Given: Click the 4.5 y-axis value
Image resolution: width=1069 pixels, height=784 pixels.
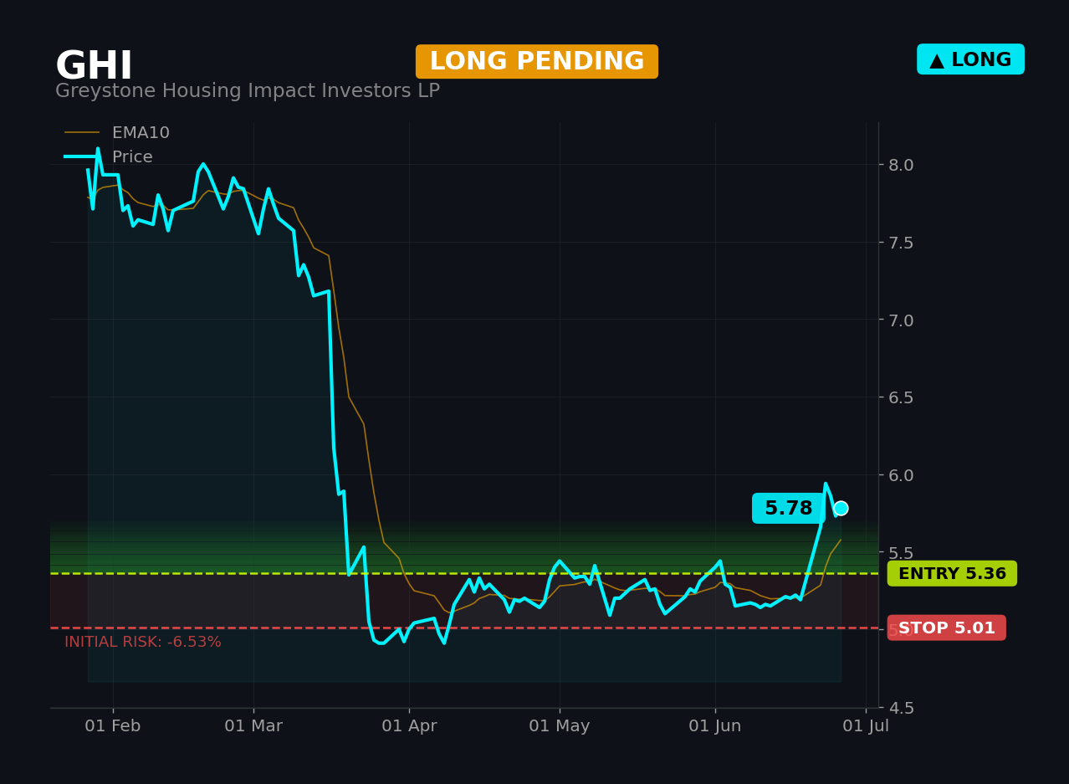Looking at the screenshot, I should (x=901, y=708).
